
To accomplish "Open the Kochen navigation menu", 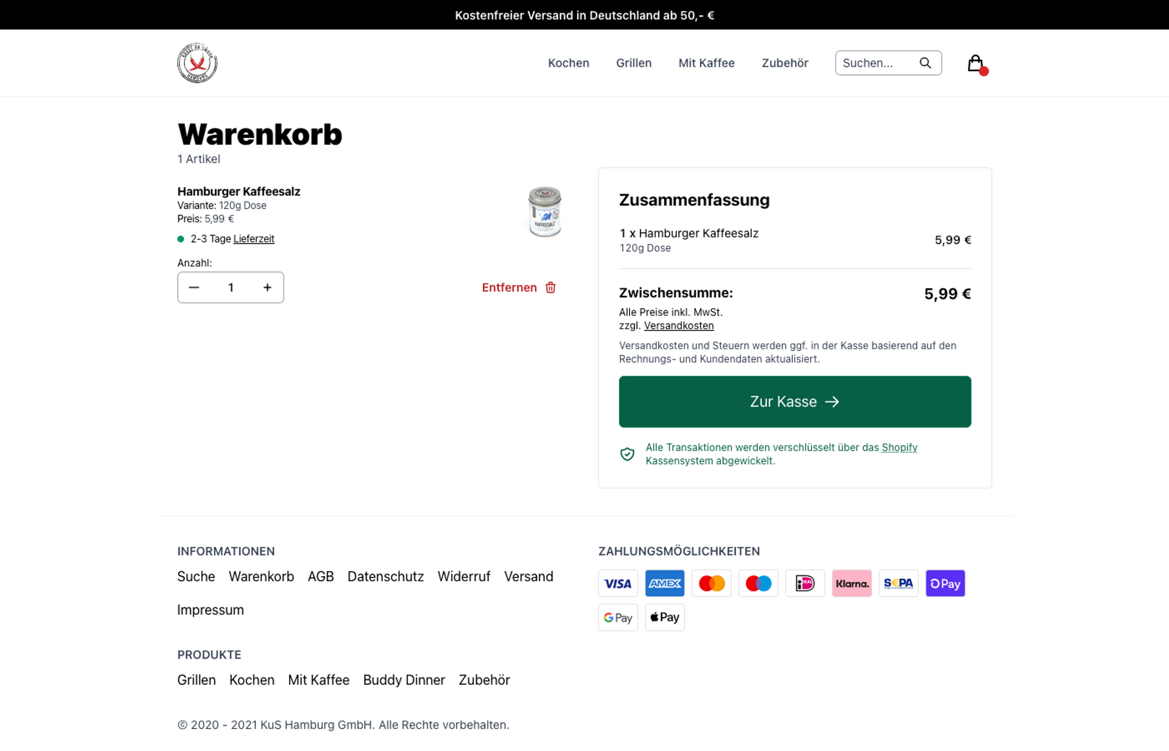I will click(x=568, y=63).
